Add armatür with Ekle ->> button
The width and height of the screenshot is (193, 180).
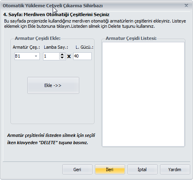click(53, 85)
